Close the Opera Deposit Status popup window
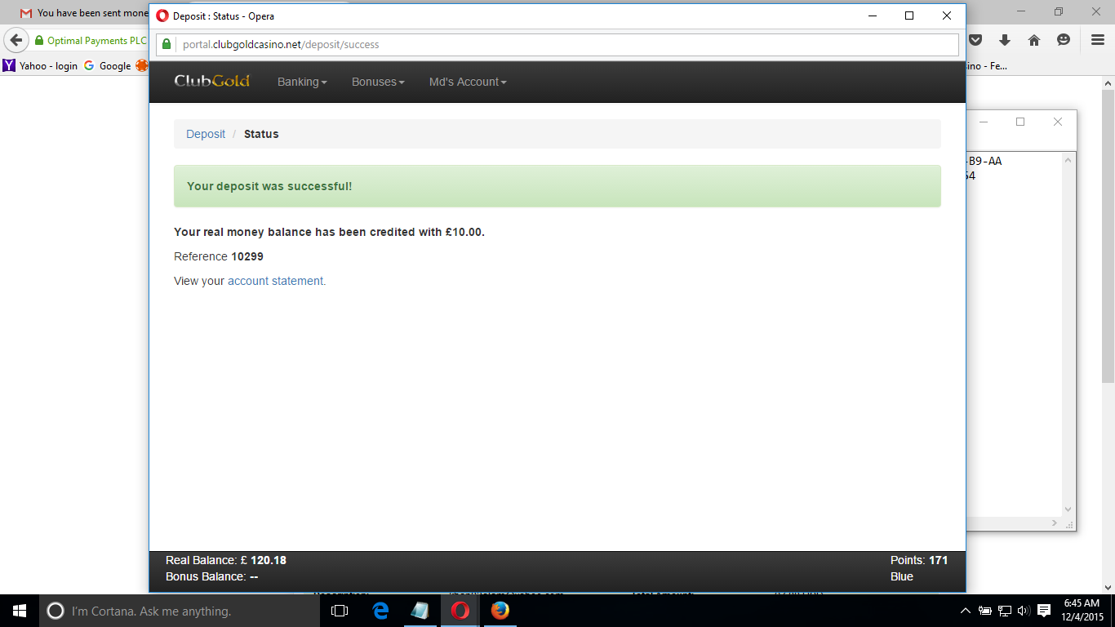Image resolution: width=1115 pixels, height=627 pixels. [x=947, y=16]
